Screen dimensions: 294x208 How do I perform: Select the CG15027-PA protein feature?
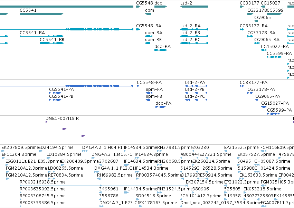pyautogui.click(x=264, y=107)
